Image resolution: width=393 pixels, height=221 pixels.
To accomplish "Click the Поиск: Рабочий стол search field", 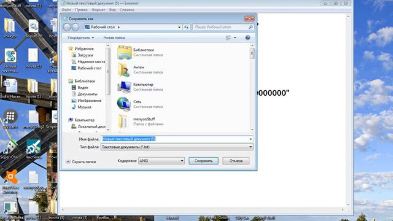I will (224, 27).
